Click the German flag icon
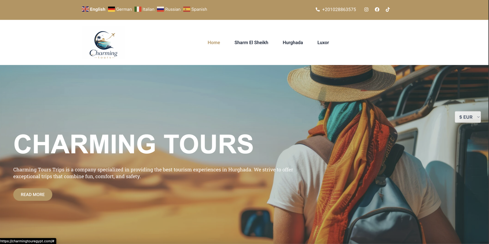The width and height of the screenshot is (489, 244). [112, 9]
